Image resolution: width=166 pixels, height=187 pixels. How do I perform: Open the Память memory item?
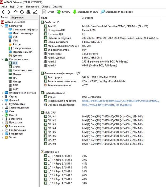[x=15, y=74]
